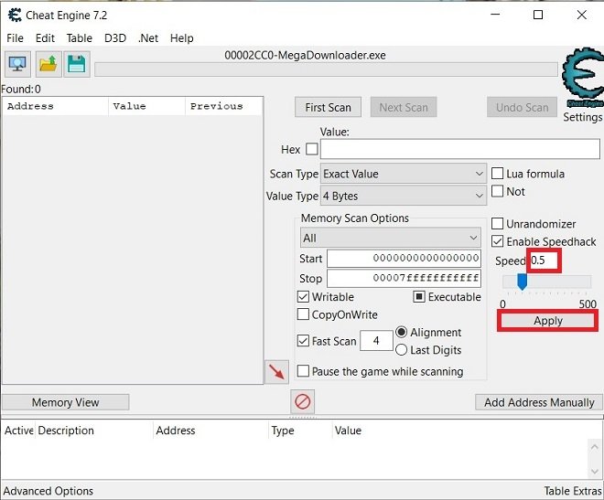Viewport: 604px width, 500px height.
Task: Click the address table Address column header
Action: coord(210,431)
